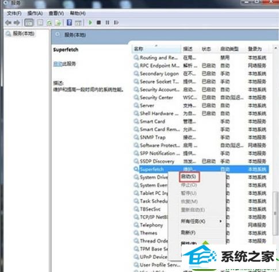Screen dimensions: 279x272
Task: Click the Telephony service icon
Action: [x=136, y=225]
